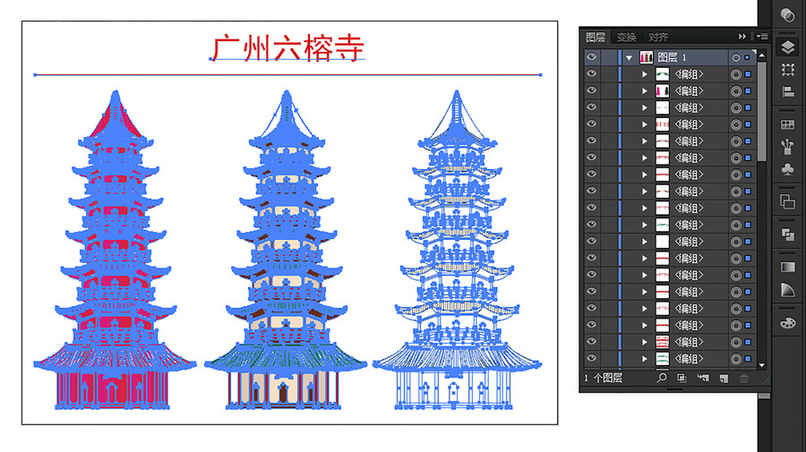Expand the second <编组> with pagoda thumbnail
The width and height of the screenshot is (806, 452).
645,91
